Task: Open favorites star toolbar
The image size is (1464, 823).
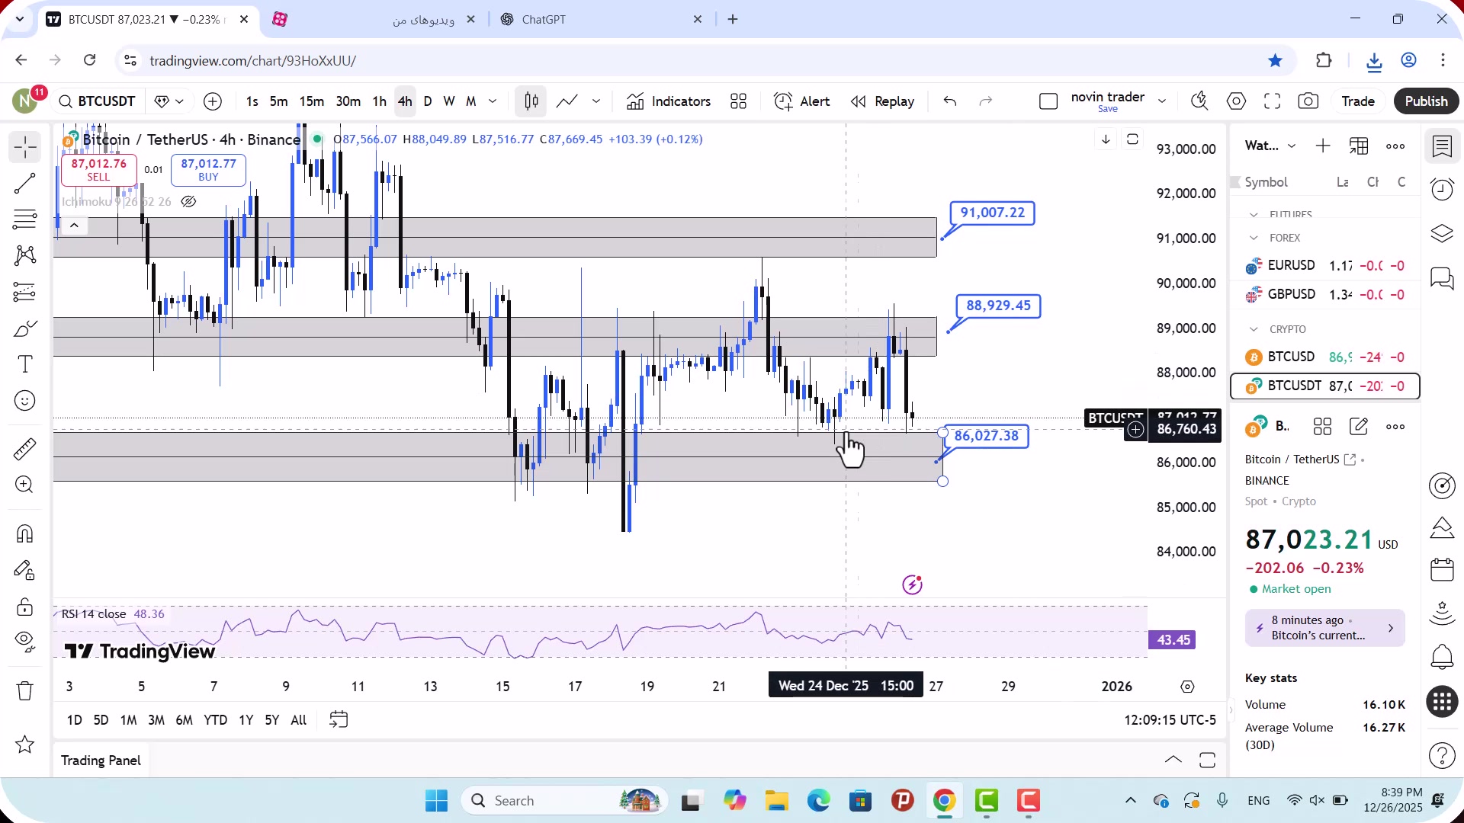Action: [25, 745]
